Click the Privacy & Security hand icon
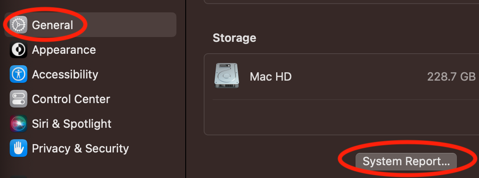Image resolution: width=479 pixels, height=178 pixels. click(19, 148)
